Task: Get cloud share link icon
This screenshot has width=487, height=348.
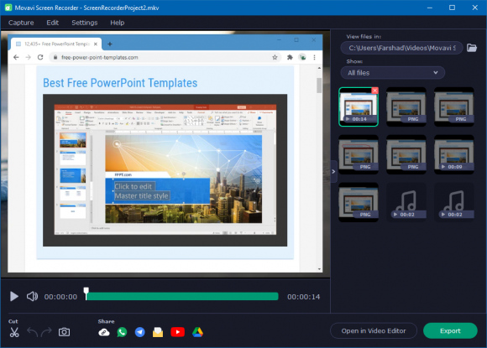Action: click(x=104, y=333)
